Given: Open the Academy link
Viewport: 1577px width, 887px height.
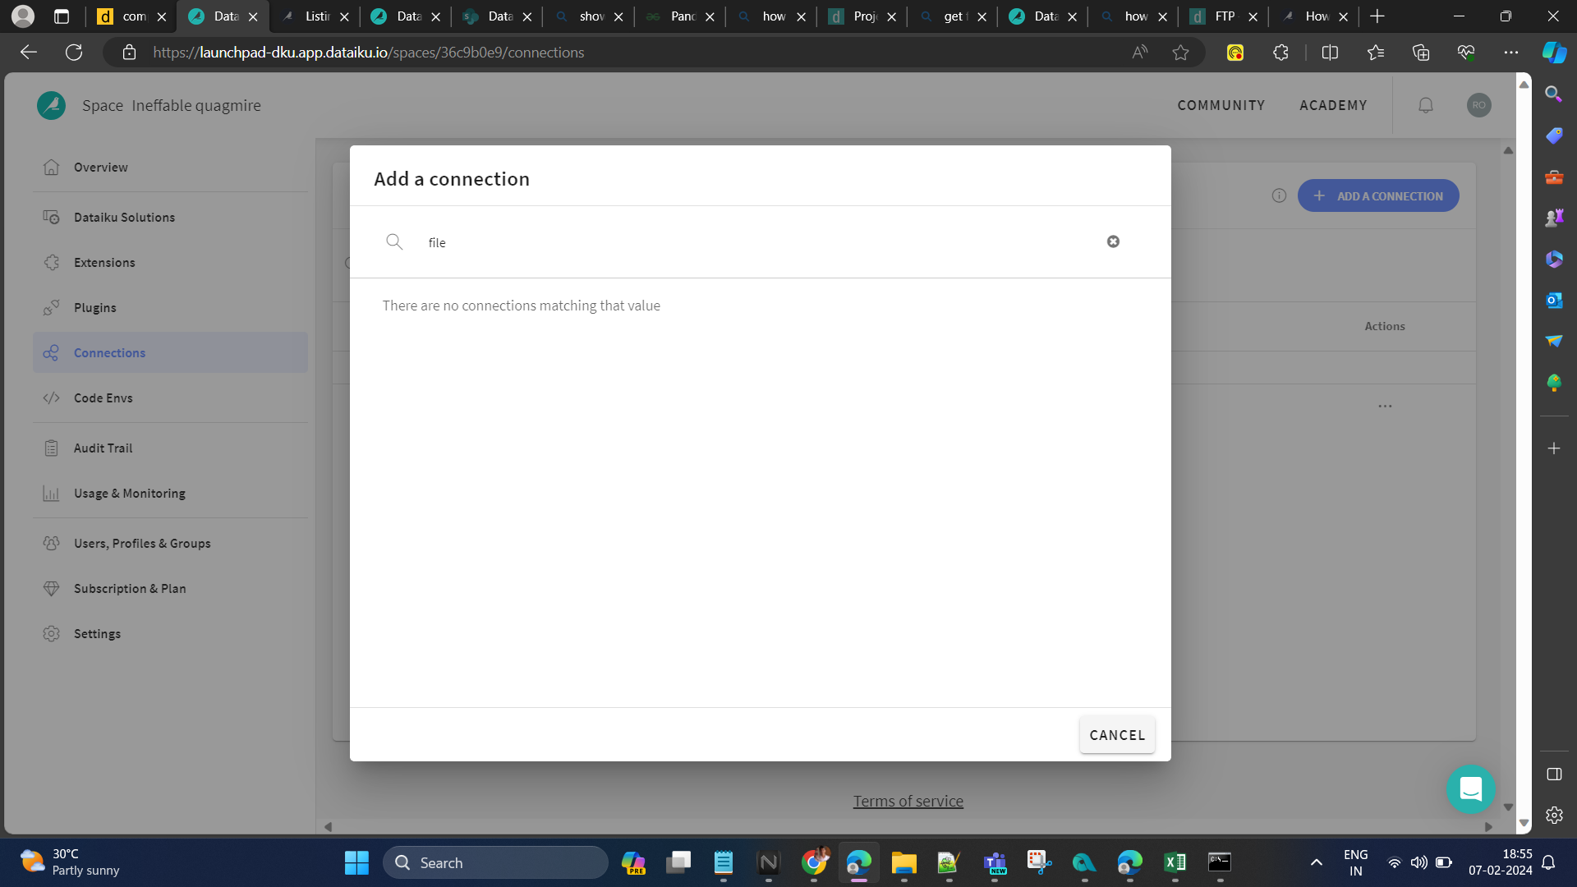Looking at the screenshot, I should tap(1333, 105).
